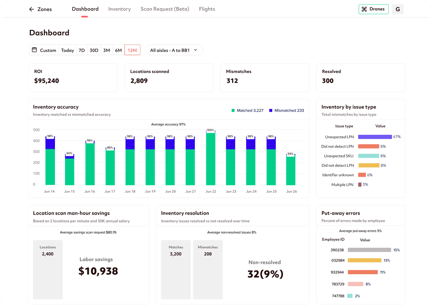Click the employee 390238 gray bar

tap(369, 250)
